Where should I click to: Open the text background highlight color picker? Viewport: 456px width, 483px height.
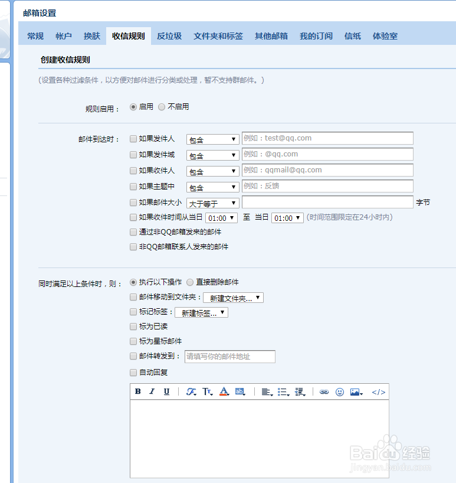[240, 391]
